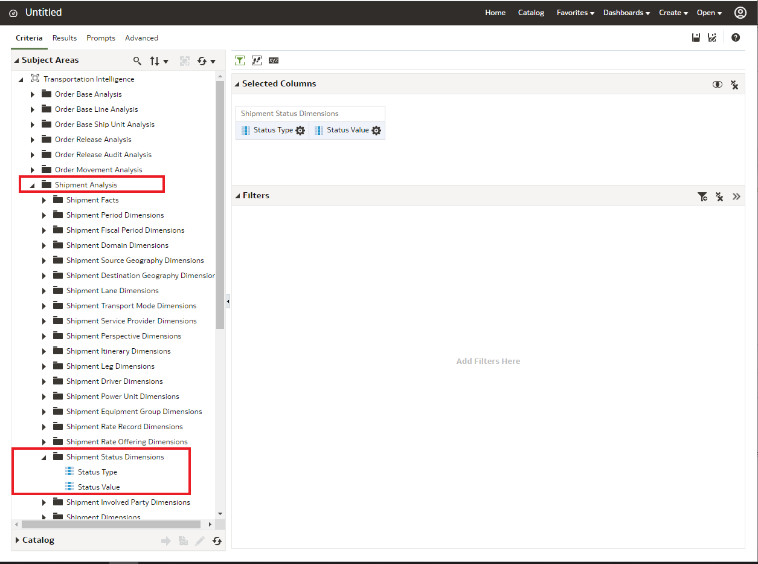Remove all filters in the Filters pane
Viewport: 758px width, 564px height.
click(x=719, y=196)
